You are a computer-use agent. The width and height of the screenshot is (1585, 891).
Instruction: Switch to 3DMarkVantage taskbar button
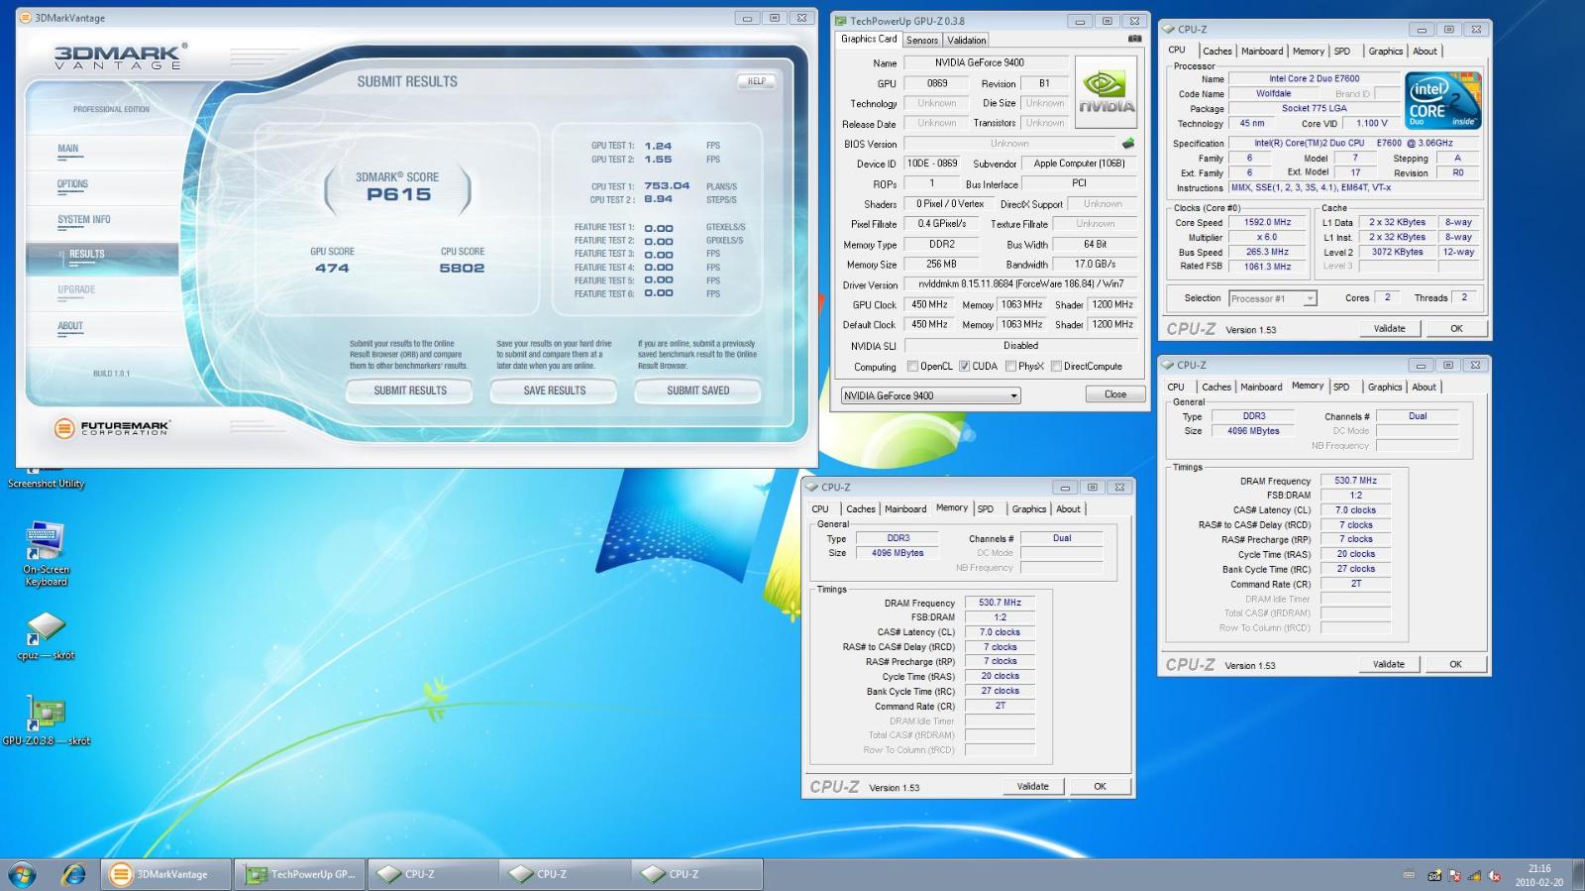(165, 874)
